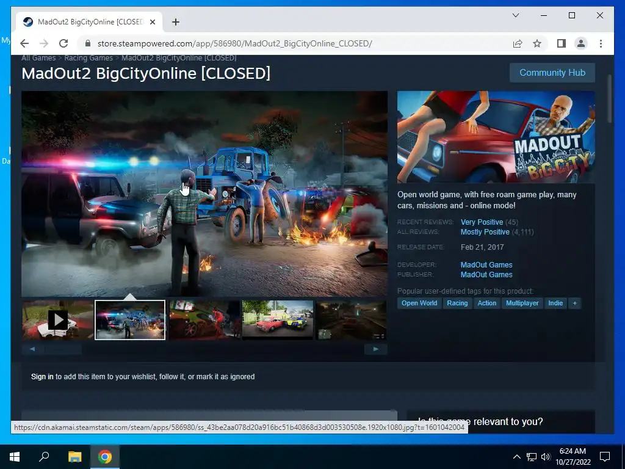The width and height of the screenshot is (625, 469).
Task: Open the tab search chevron
Action: coord(515,15)
